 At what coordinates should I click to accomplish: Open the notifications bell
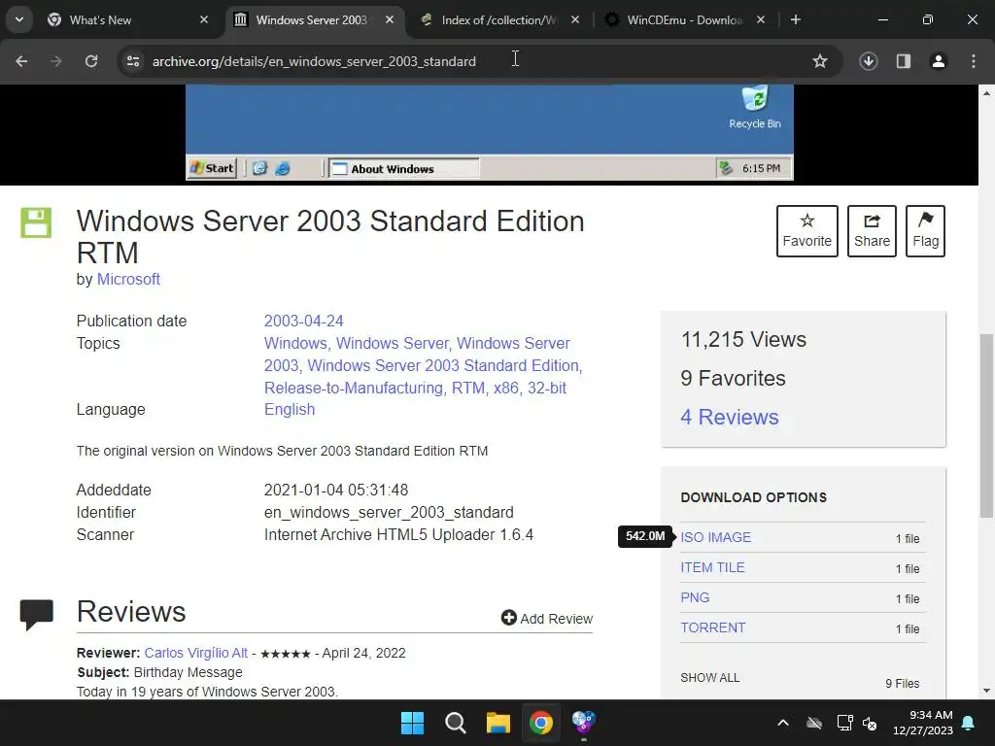[x=969, y=723]
